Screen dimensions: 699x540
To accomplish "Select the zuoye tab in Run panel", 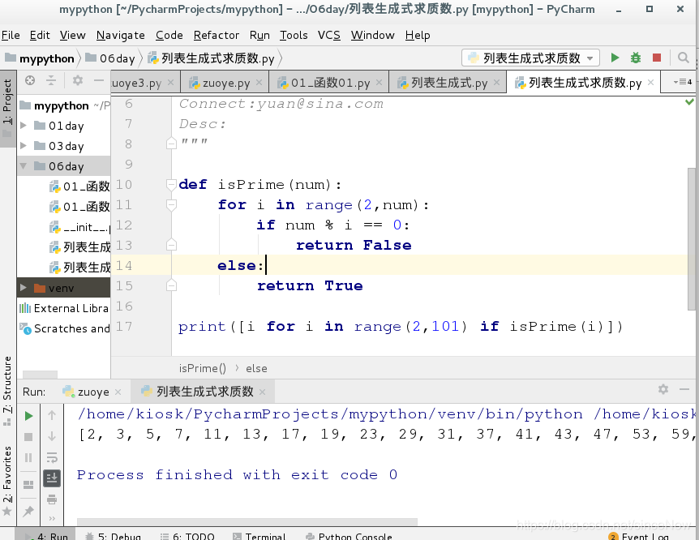I will point(92,392).
